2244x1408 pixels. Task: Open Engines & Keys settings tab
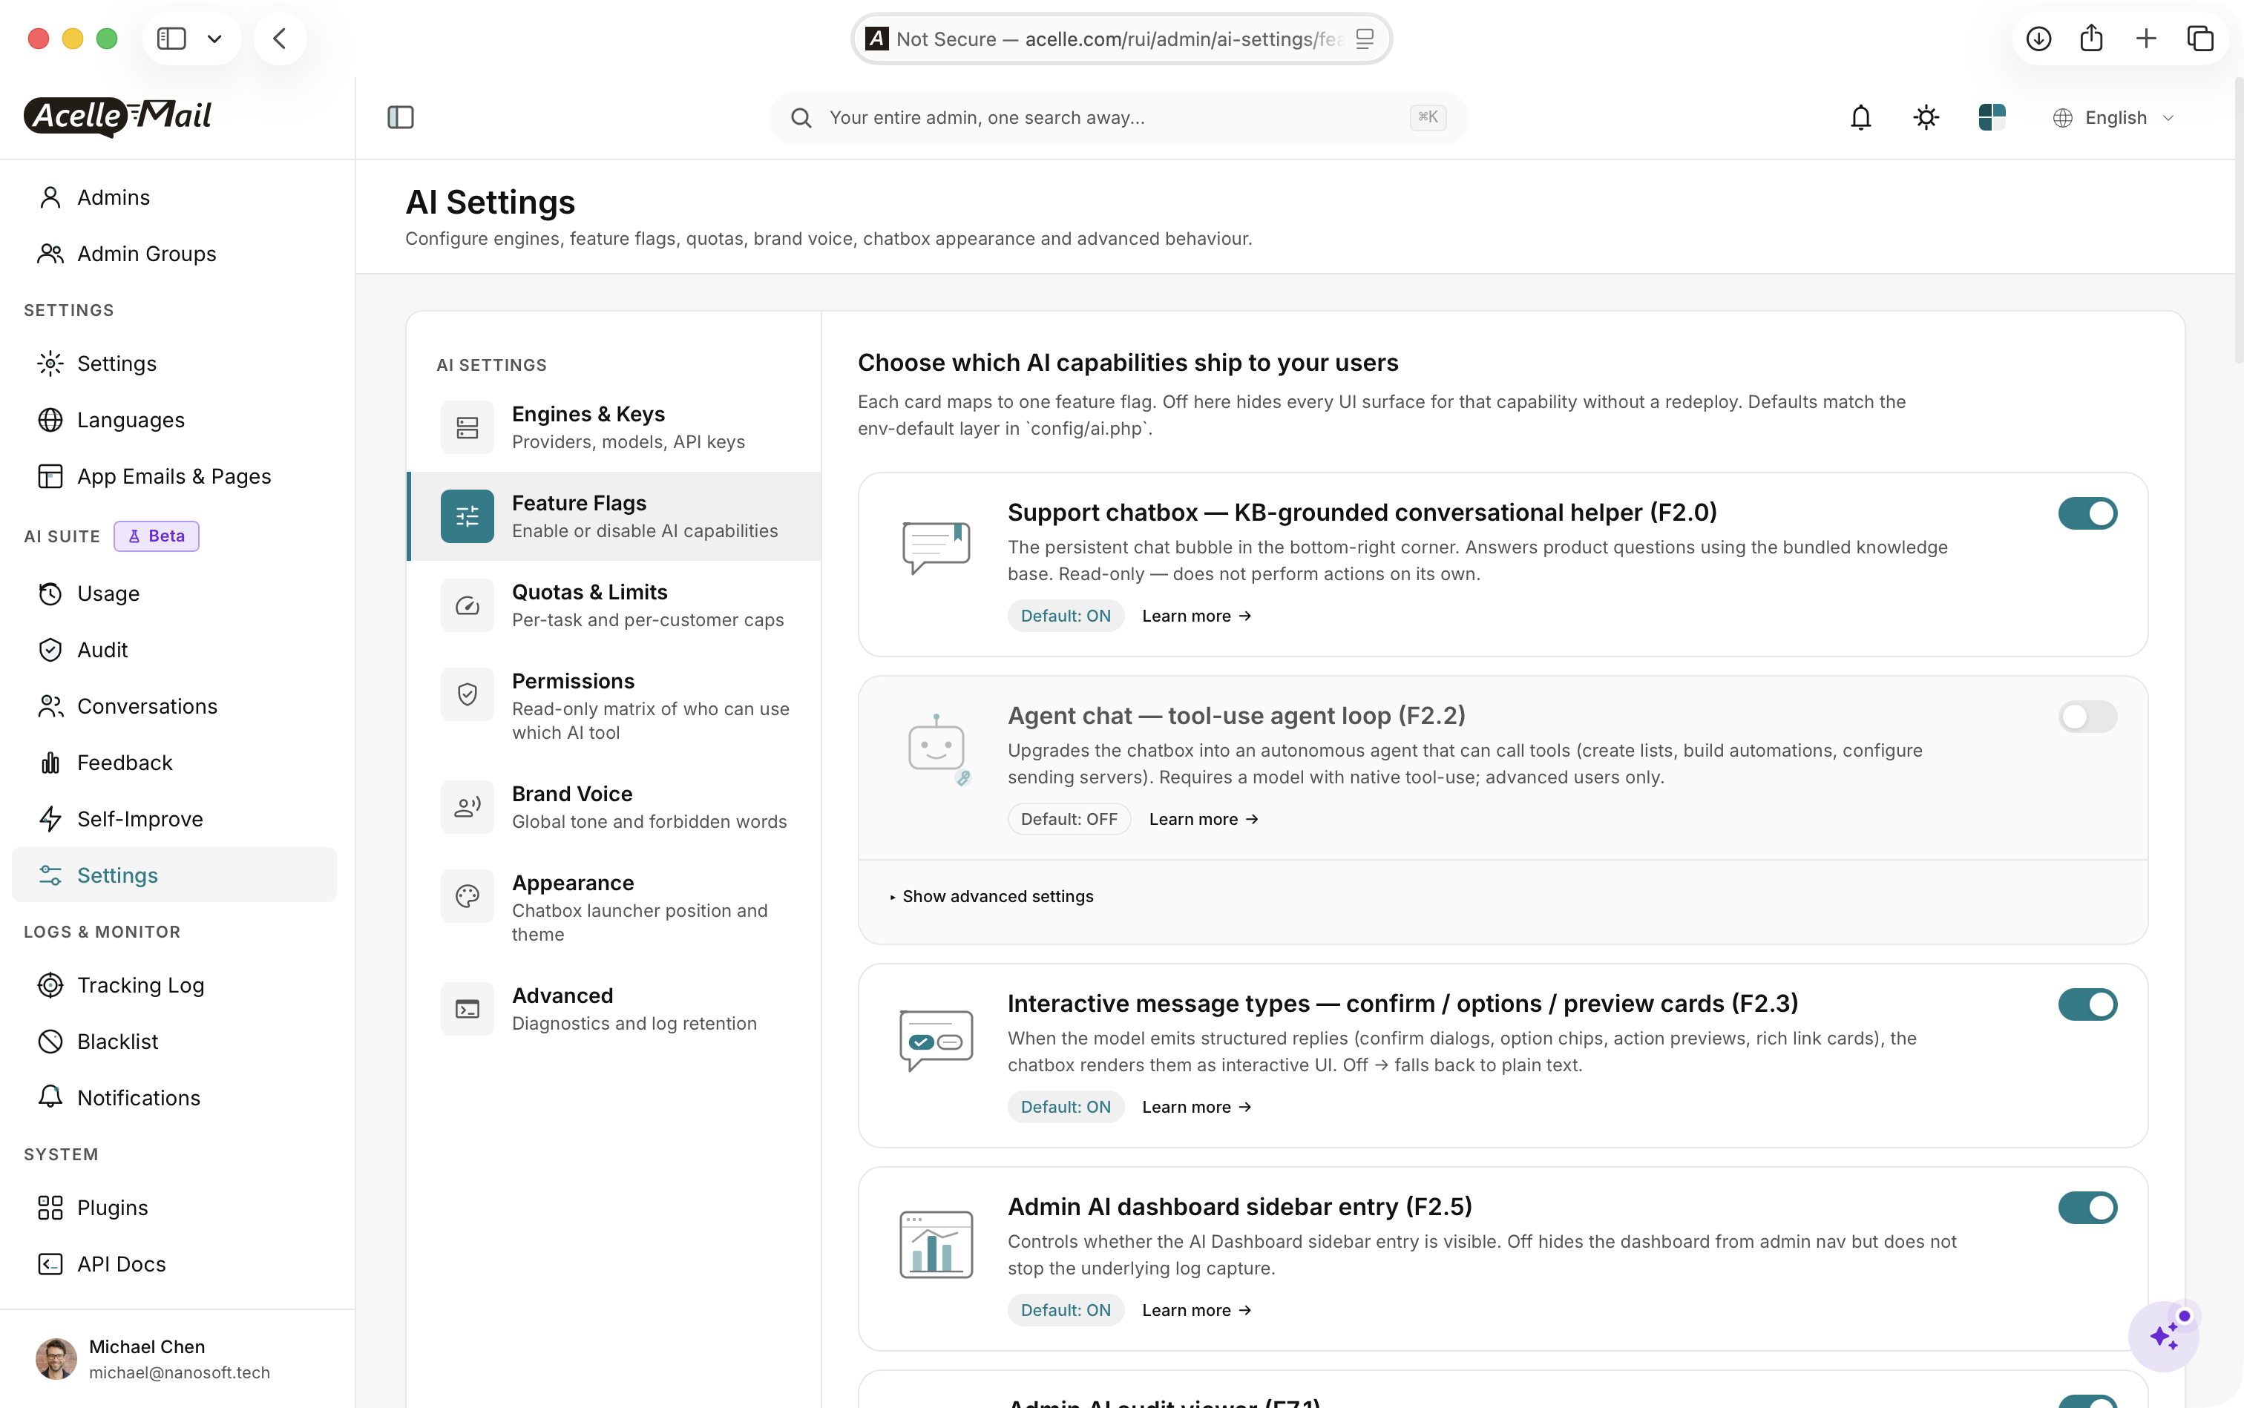point(614,427)
